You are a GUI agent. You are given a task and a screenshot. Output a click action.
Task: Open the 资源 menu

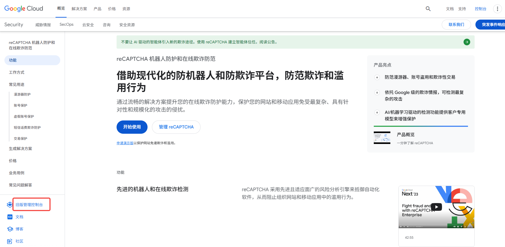(126, 9)
